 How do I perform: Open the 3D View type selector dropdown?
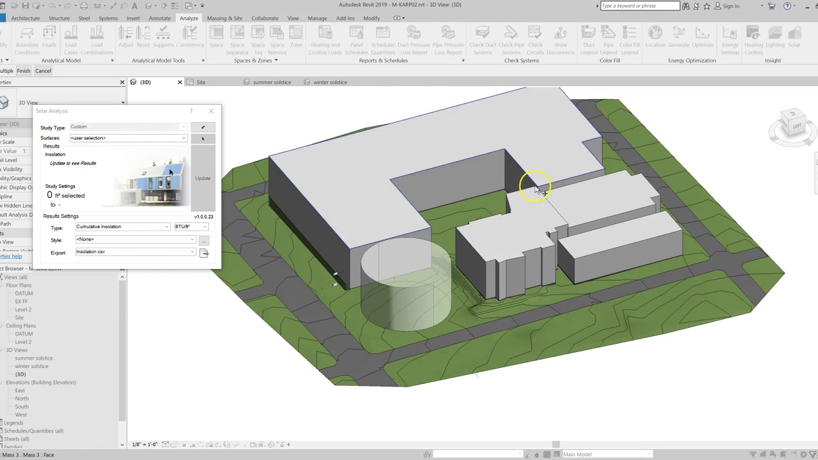point(123,102)
